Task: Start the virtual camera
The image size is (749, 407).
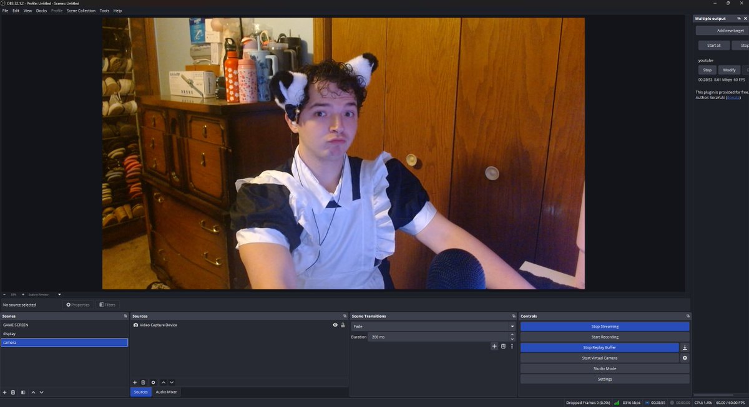Action: click(599, 358)
